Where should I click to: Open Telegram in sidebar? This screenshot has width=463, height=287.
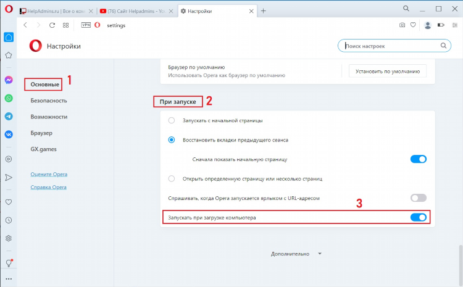(x=9, y=116)
